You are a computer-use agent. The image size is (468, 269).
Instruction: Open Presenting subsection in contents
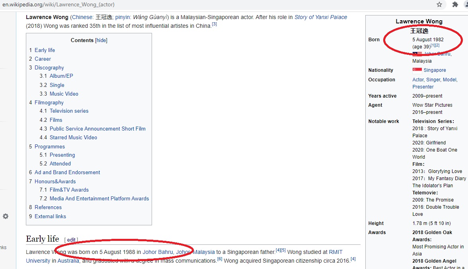click(x=62, y=155)
